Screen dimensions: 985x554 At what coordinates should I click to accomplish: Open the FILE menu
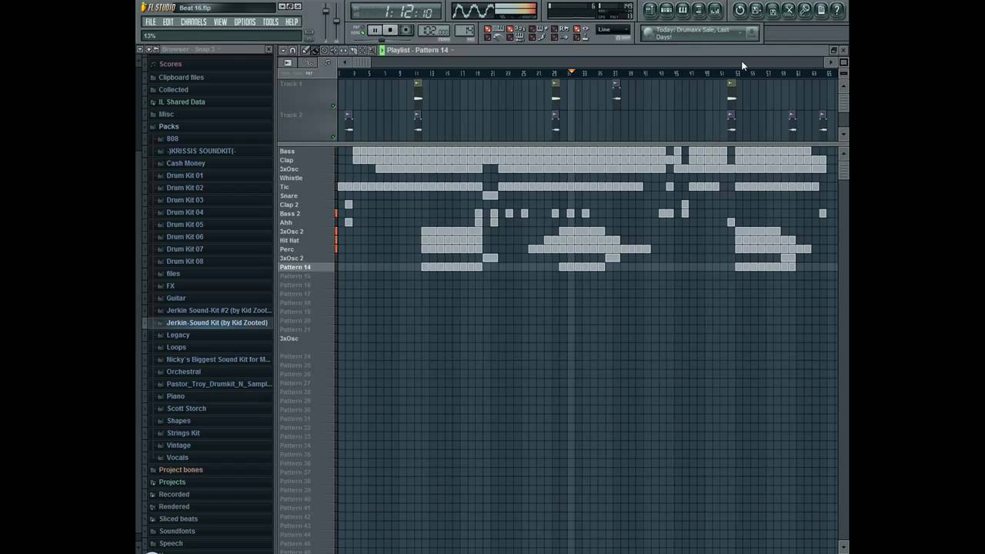pos(151,22)
